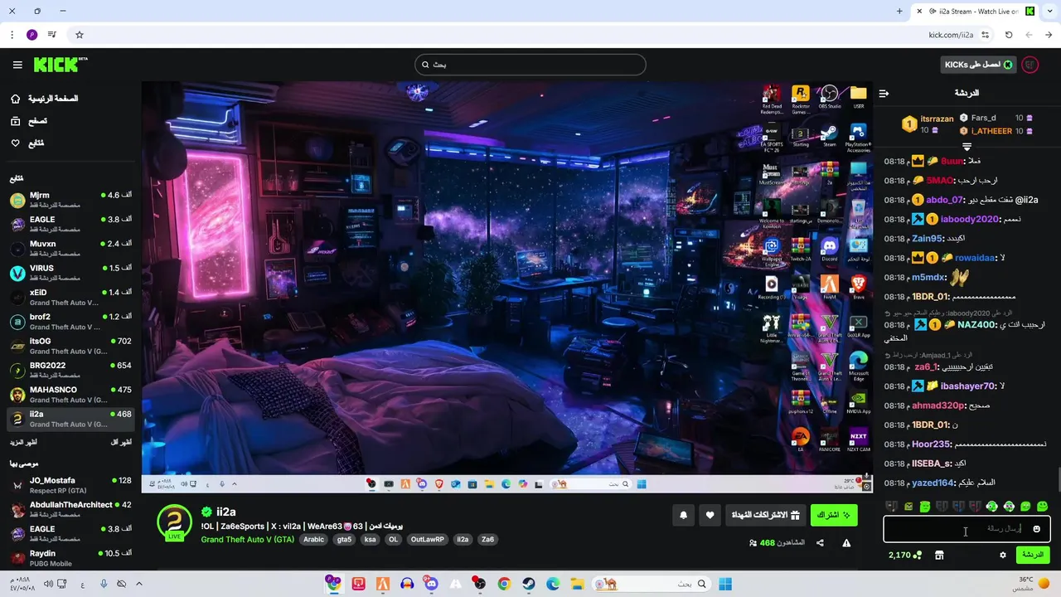Insert the green headphones emote
The image size is (1061, 597).
[x=992, y=506]
